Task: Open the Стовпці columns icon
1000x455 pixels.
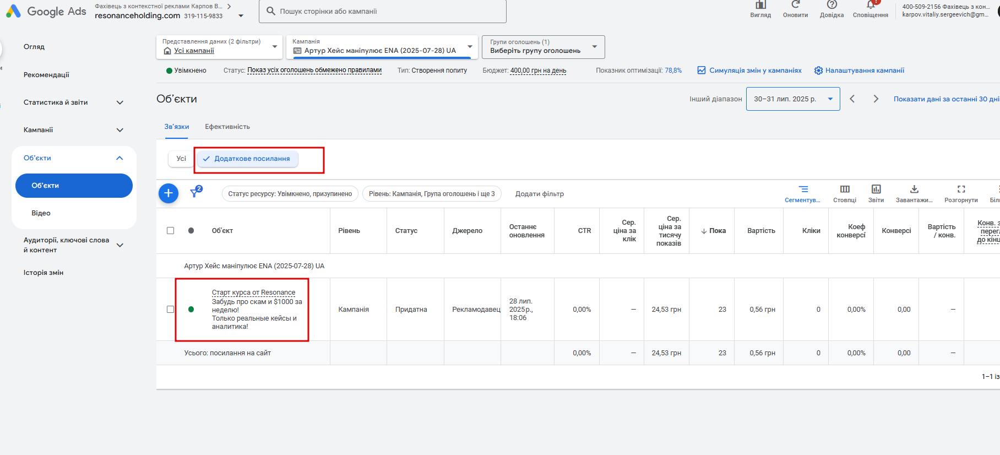Action: [x=845, y=189]
